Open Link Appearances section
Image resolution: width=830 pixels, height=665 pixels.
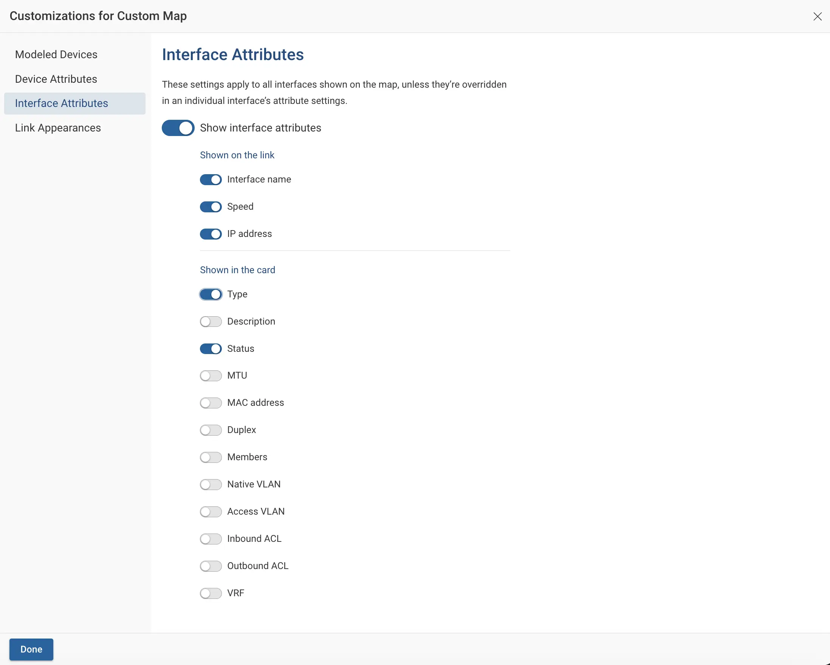click(x=58, y=128)
